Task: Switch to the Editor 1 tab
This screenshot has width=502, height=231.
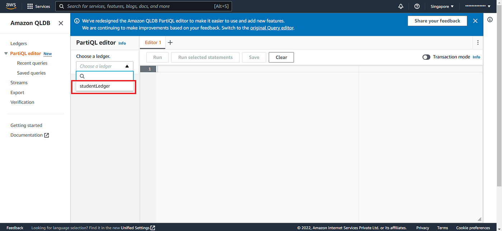Action: pyautogui.click(x=152, y=42)
